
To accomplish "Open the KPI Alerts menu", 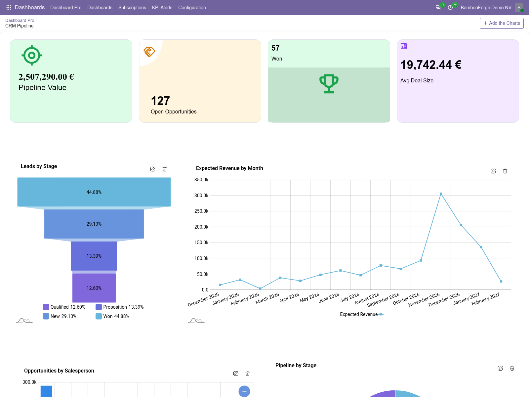I will tap(162, 8).
